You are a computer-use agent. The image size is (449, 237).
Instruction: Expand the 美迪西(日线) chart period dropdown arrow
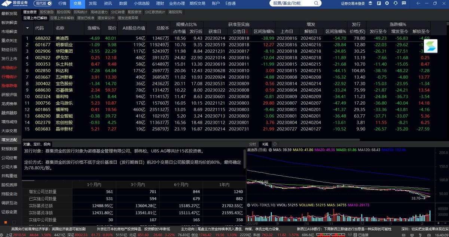point(270,150)
